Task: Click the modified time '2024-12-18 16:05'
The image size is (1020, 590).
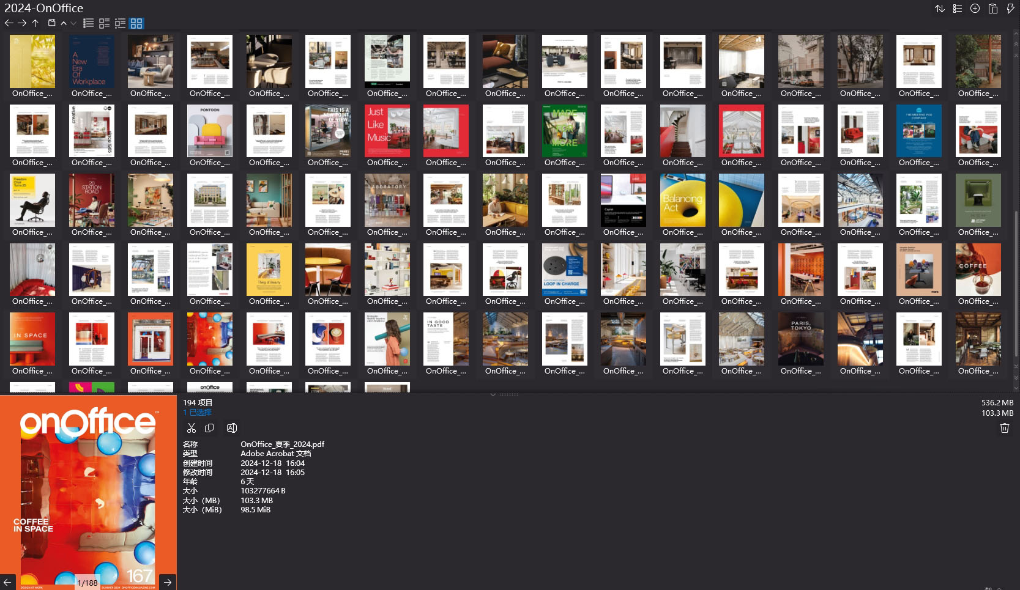Action: coord(272,473)
